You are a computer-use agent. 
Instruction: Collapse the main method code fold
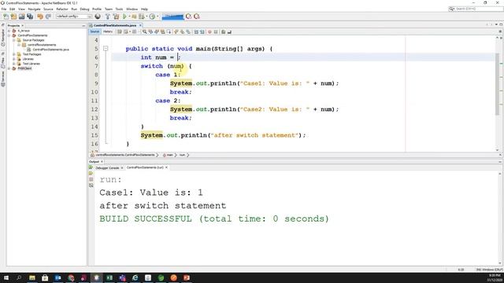coord(106,49)
